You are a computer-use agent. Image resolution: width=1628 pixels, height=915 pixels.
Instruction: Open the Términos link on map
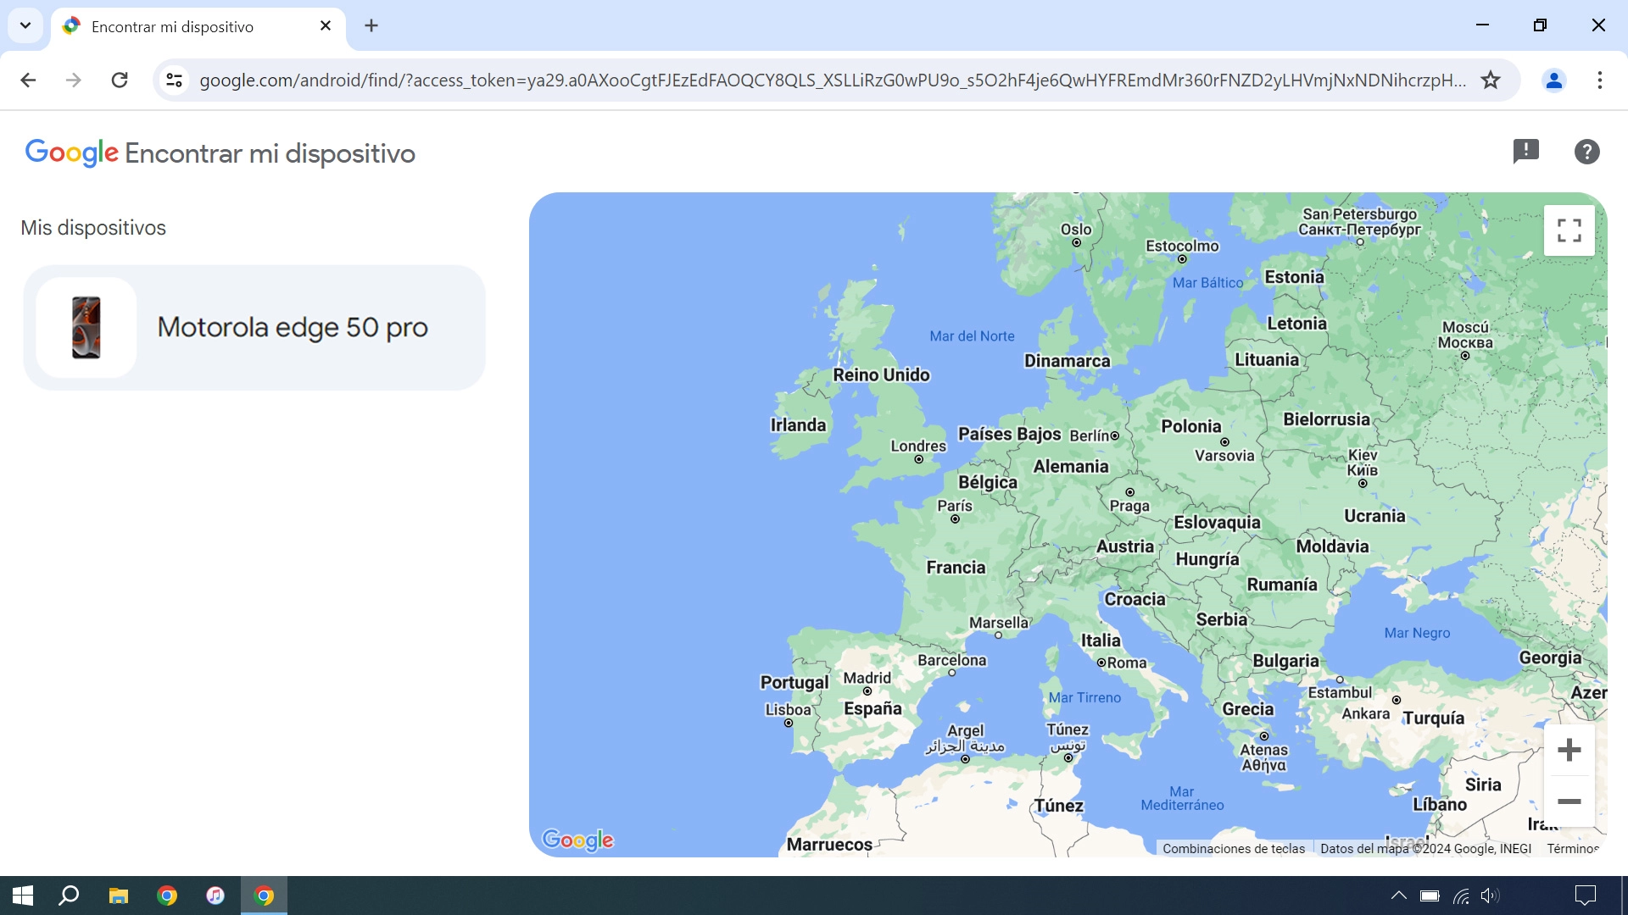1572,848
